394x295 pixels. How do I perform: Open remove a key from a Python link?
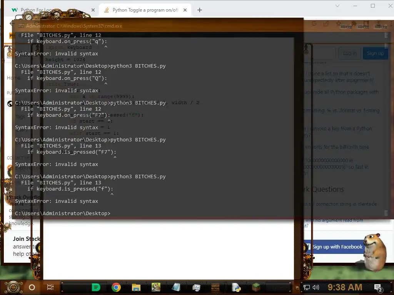click(x=338, y=131)
